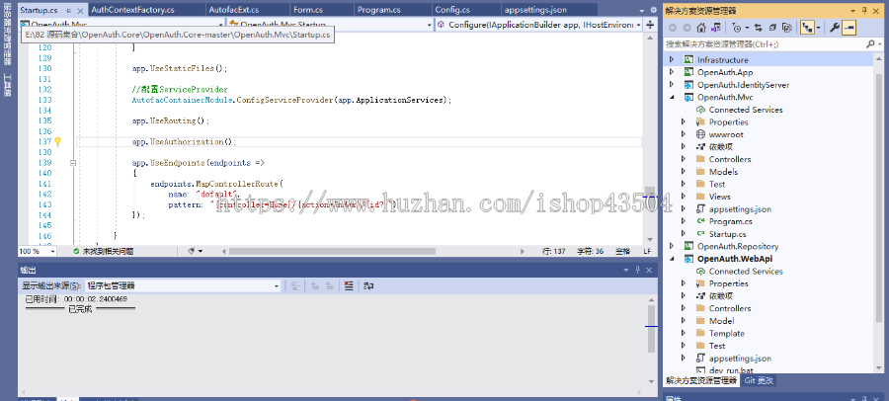Click the Output panel auto-hide pin icon
Screen dimensions: 889x401
[x=637, y=270]
